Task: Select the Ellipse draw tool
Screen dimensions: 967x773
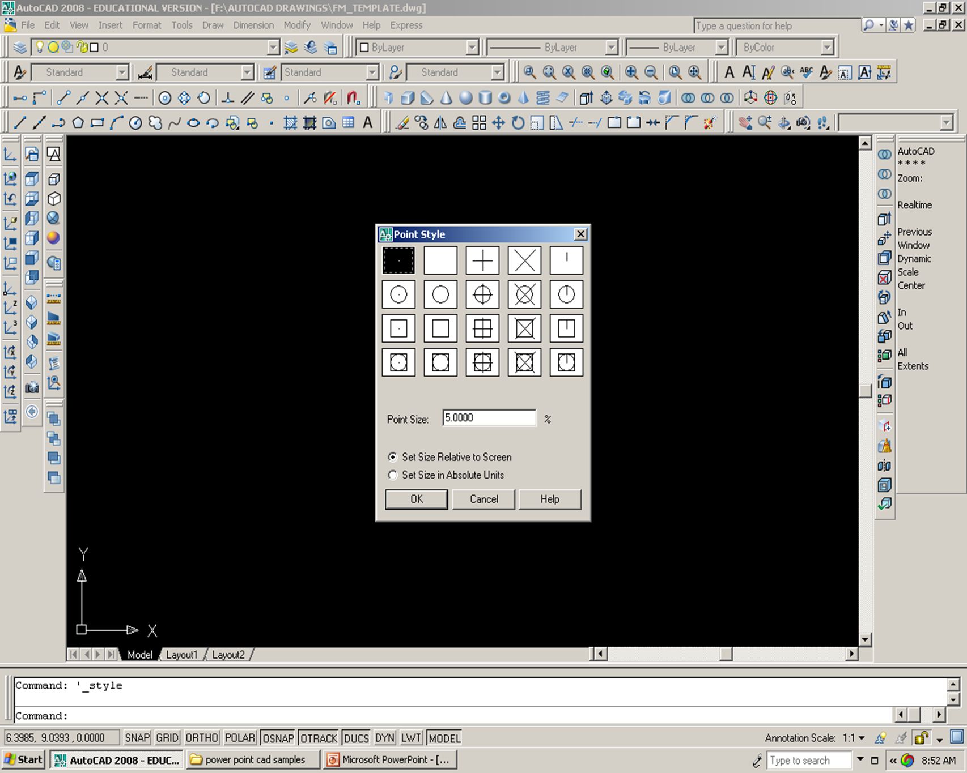Action: [x=193, y=122]
